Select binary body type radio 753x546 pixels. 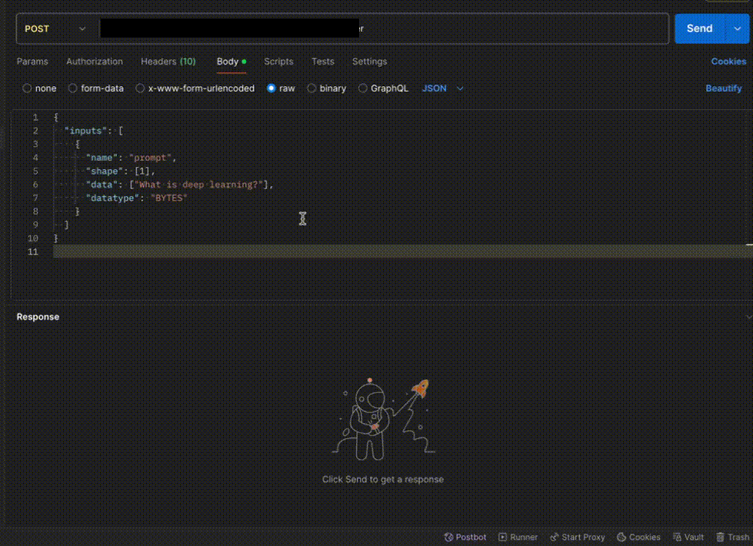(312, 88)
